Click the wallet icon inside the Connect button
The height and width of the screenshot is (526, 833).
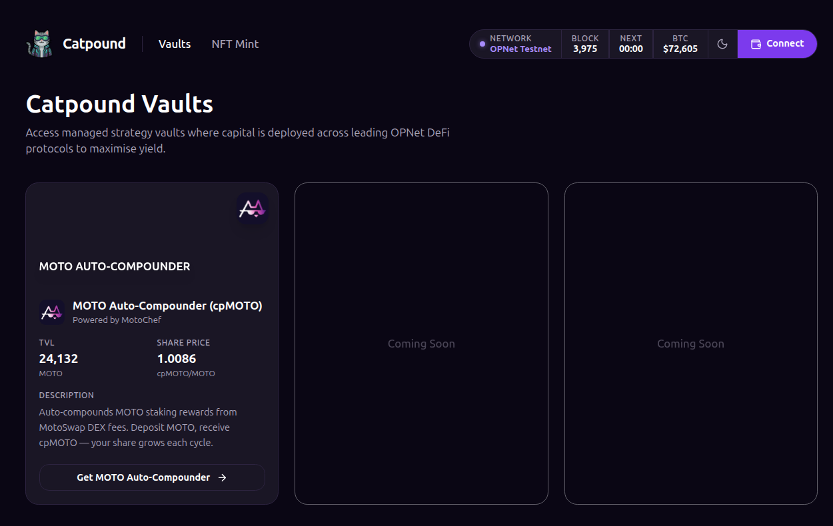coord(755,43)
